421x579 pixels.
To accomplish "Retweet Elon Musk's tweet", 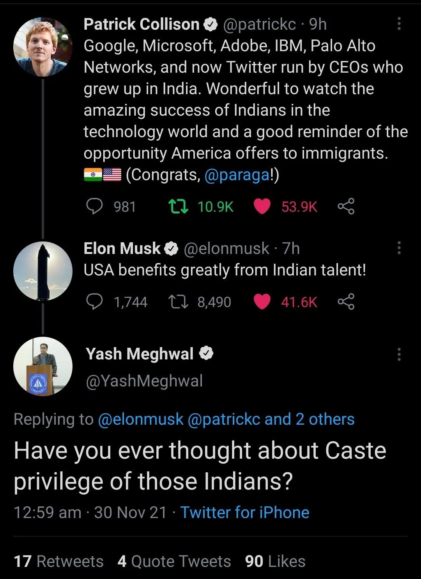I will point(179,302).
